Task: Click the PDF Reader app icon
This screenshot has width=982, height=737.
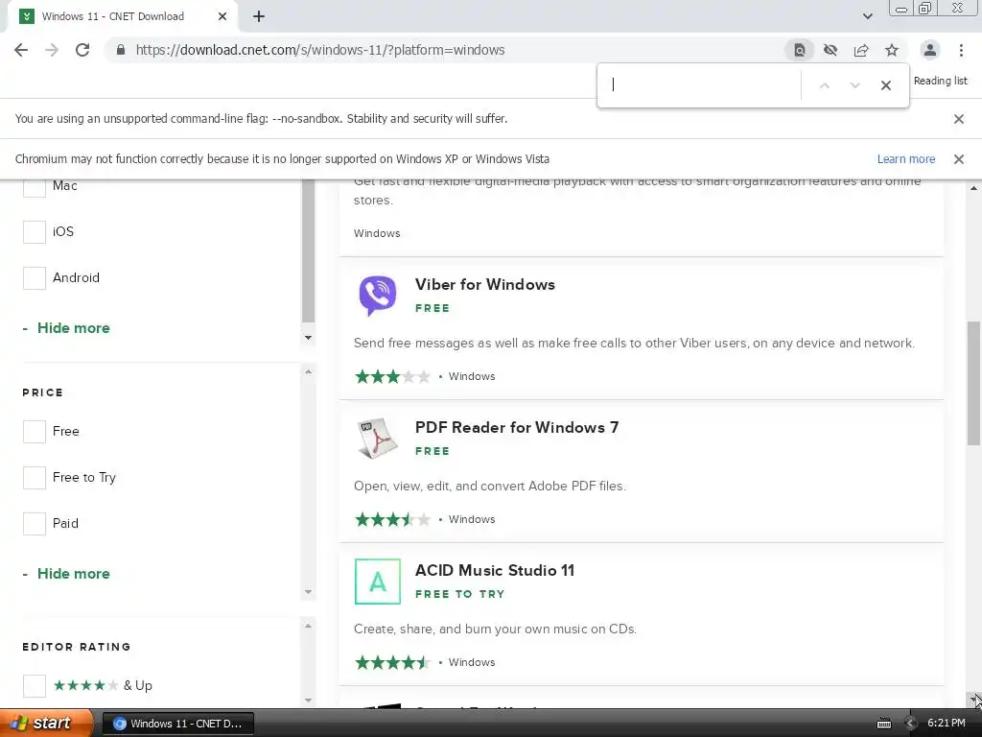Action: click(378, 438)
